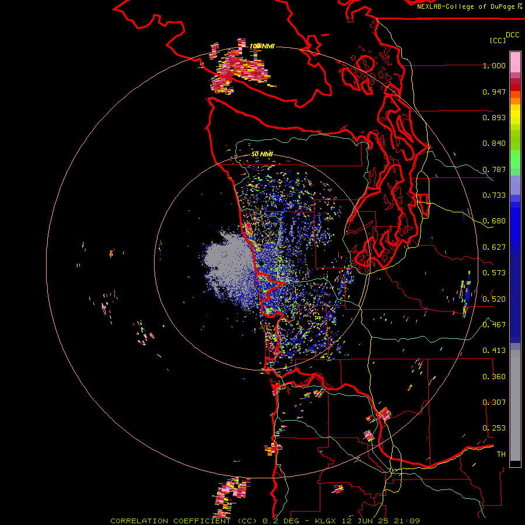Select the 0.627 scale value
This screenshot has width=525, height=525.
pos(494,247)
